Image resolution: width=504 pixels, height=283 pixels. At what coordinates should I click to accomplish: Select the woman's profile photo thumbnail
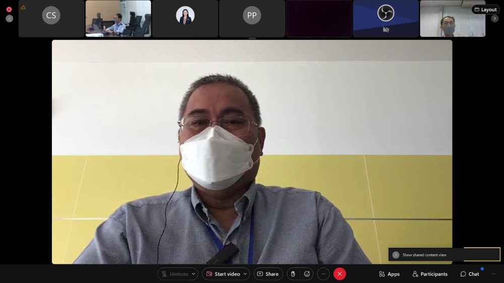(x=185, y=18)
